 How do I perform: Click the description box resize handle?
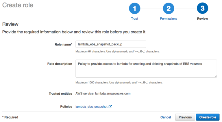[x=215, y=76]
